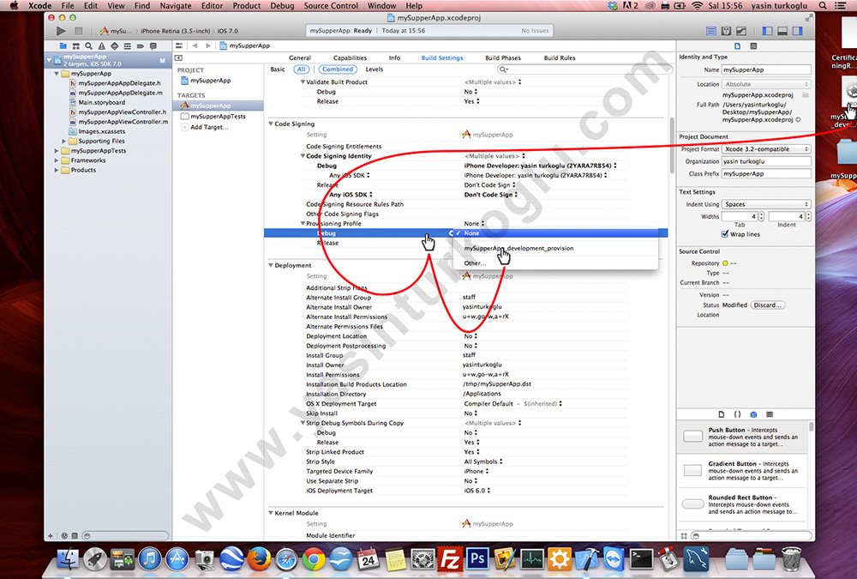Select the All settings filter
Image resolution: width=857 pixels, height=579 pixels.
[x=301, y=69]
